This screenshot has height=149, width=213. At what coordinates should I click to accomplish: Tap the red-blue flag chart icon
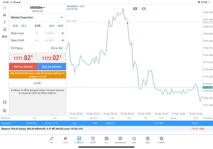[x=135, y=9]
